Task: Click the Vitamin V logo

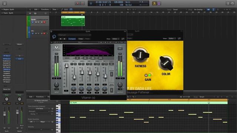Action: pos(56,48)
